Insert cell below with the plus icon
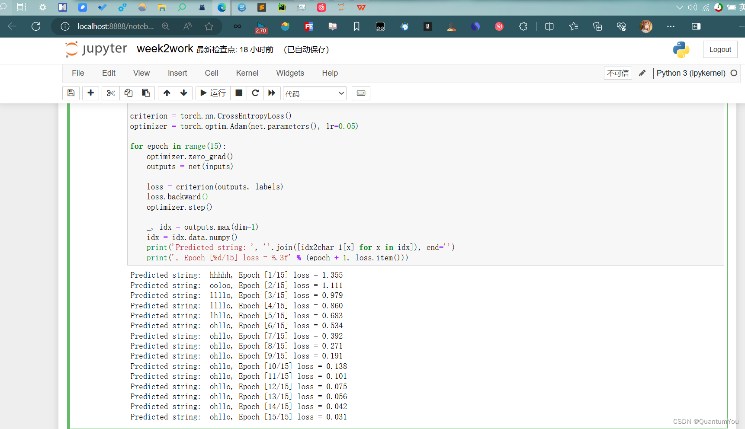This screenshot has width=745, height=429. tap(91, 93)
